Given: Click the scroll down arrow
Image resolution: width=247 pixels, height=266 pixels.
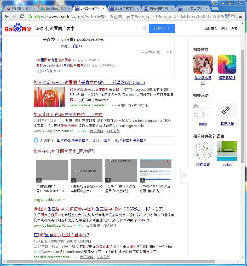Looking at the screenshot, I should click(243, 257).
